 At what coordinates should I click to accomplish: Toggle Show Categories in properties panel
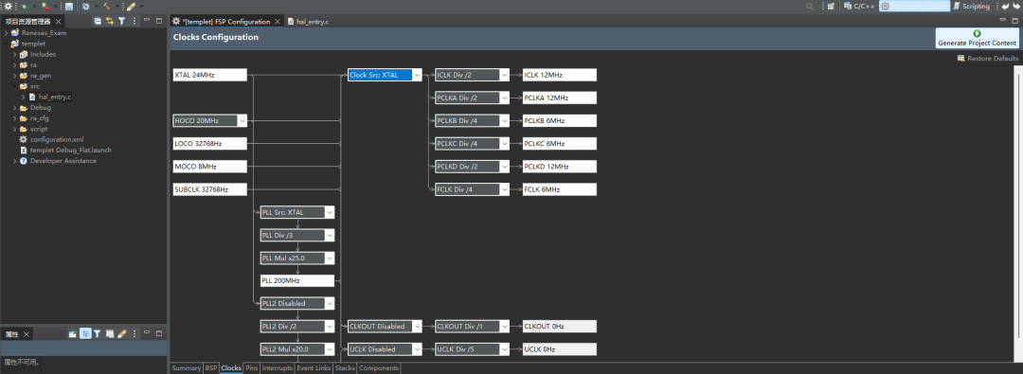[85, 333]
